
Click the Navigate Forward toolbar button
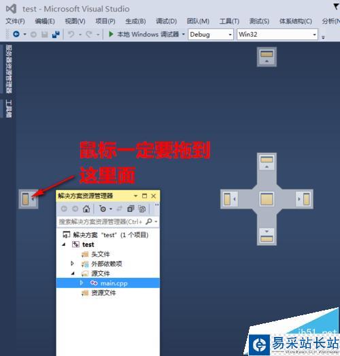[x=33, y=35]
